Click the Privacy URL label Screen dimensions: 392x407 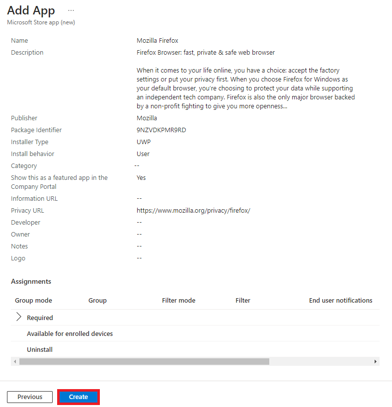point(27,211)
